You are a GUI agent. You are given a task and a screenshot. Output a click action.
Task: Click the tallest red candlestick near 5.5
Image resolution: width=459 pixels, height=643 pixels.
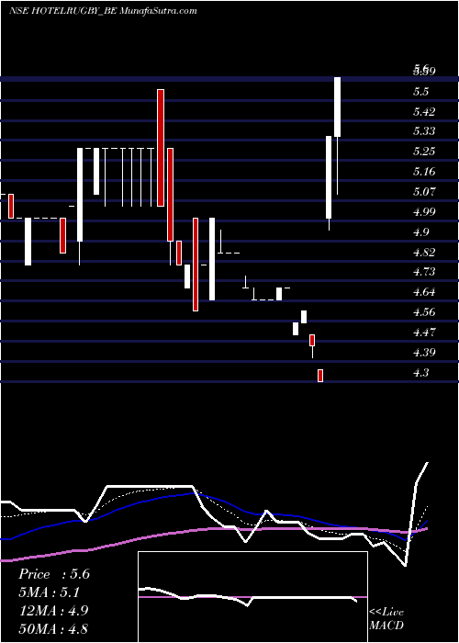coord(161,148)
